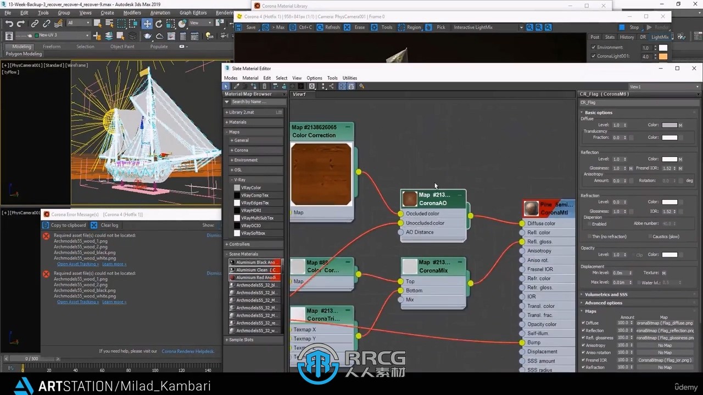This screenshot has width=703, height=395.
Task: Click Refresh in Corona frame buffer toolbar
Action: click(328, 27)
